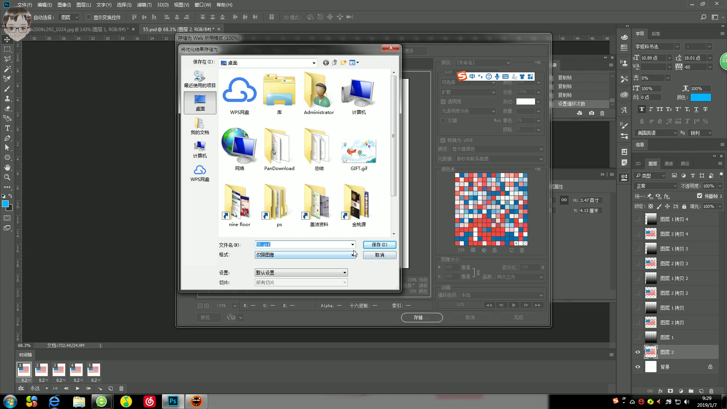
Task: Click 取消 in the save dialog
Action: pyautogui.click(x=379, y=255)
